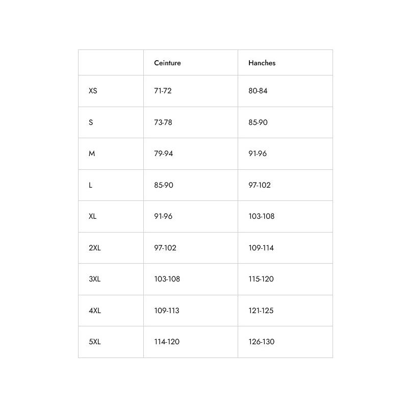Select the 5XL size row label
The width and height of the screenshot is (408, 408).
[x=95, y=342]
